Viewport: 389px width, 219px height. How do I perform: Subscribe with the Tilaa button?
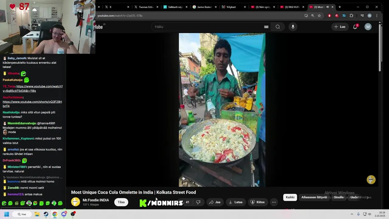tap(121, 202)
